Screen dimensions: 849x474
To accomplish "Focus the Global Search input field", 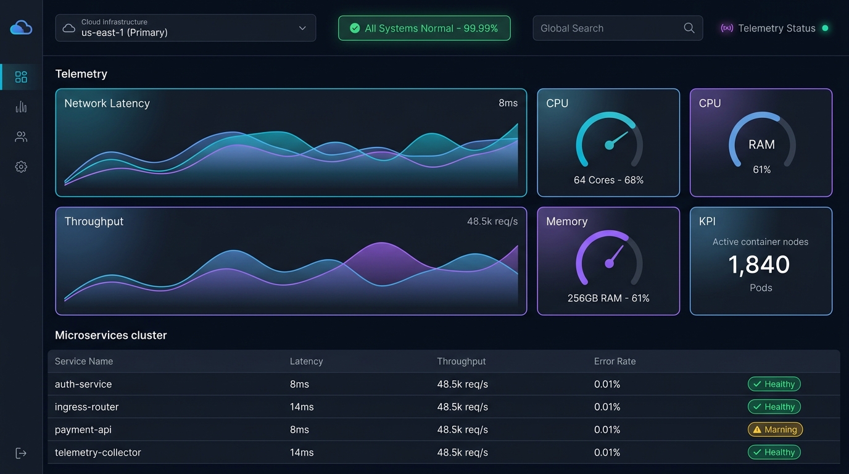I will tap(618, 28).
